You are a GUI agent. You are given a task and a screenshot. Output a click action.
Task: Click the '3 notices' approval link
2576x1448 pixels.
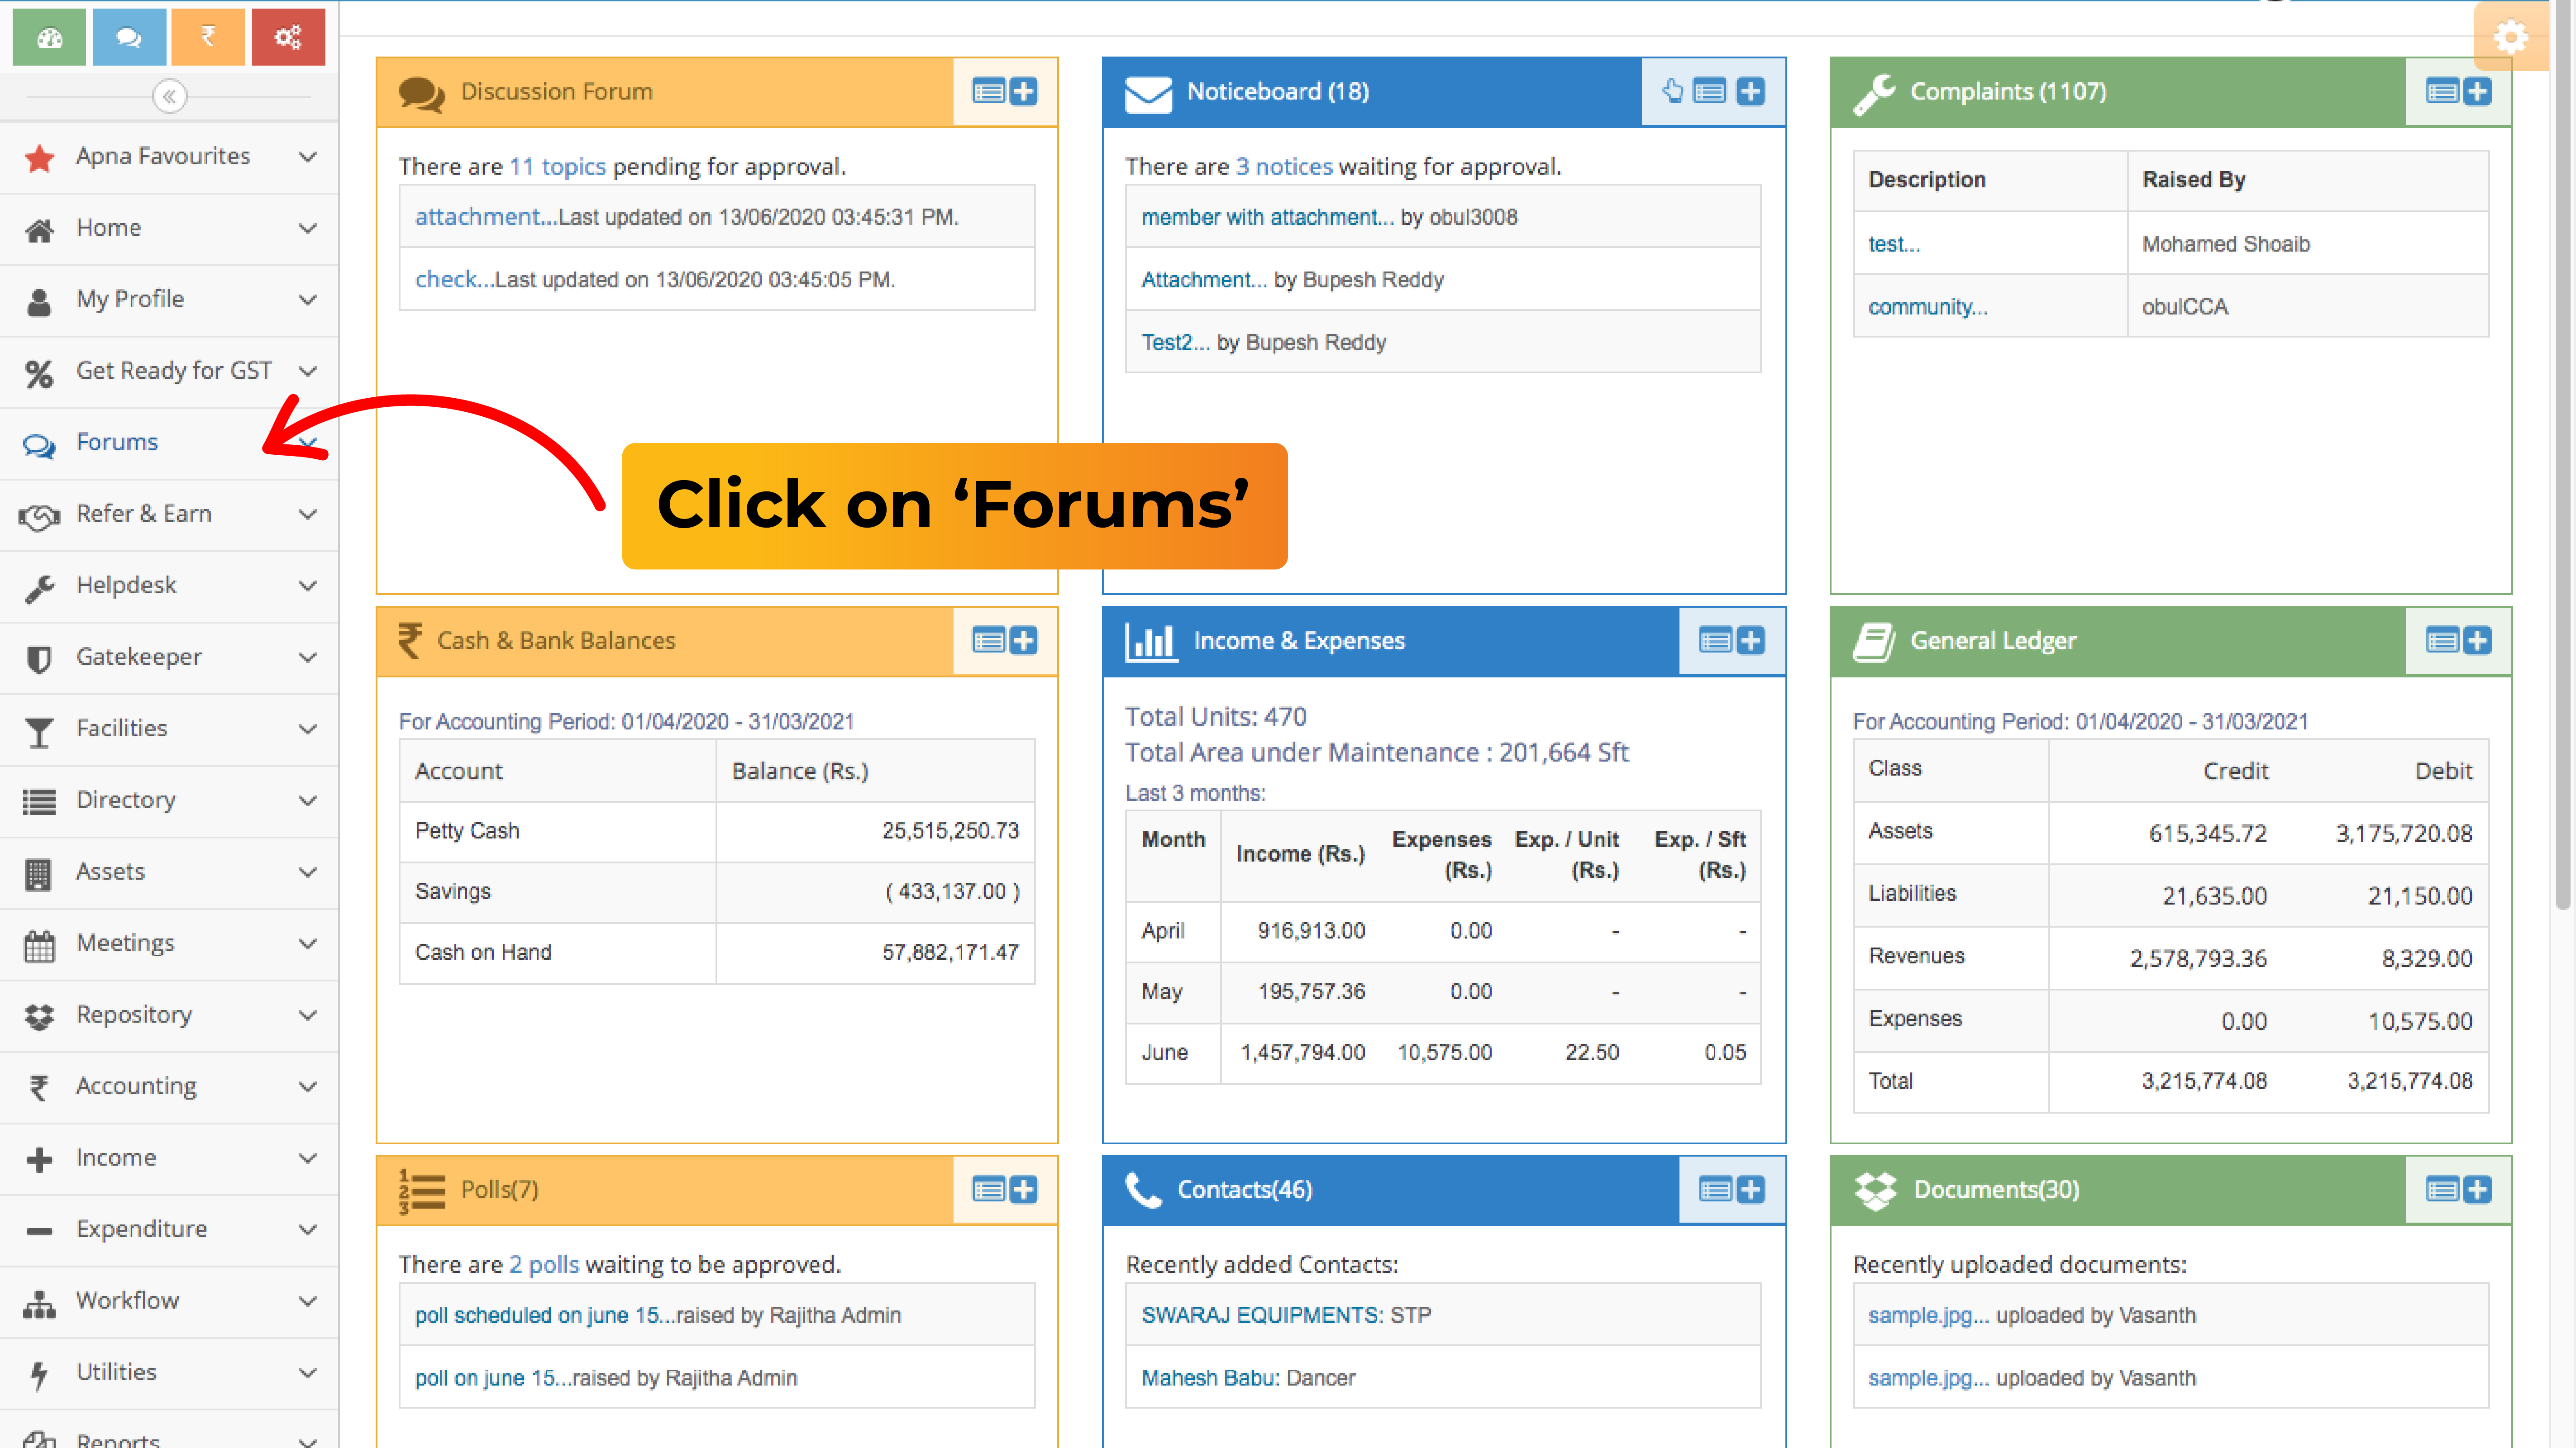(x=1283, y=166)
